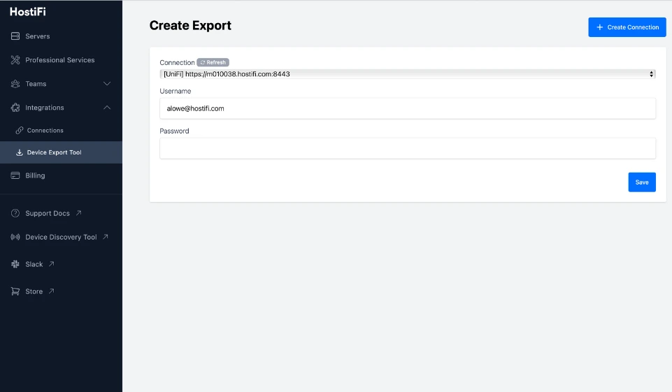Image resolution: width=672 pixels, height=392 pixels.
Task: Click the Device Export Tool download icon
Action: (20, 152)
